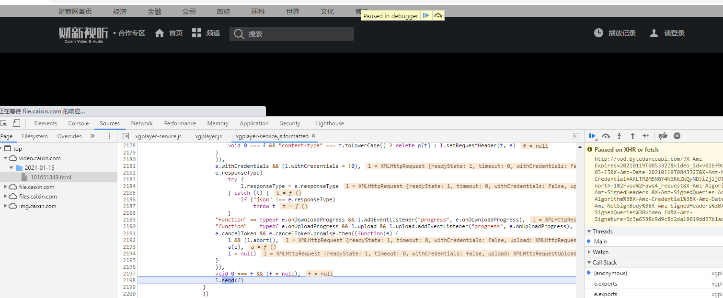Expand files.caixin.com domain
Screen dimensions: 723x298
(x=6, y=197)
